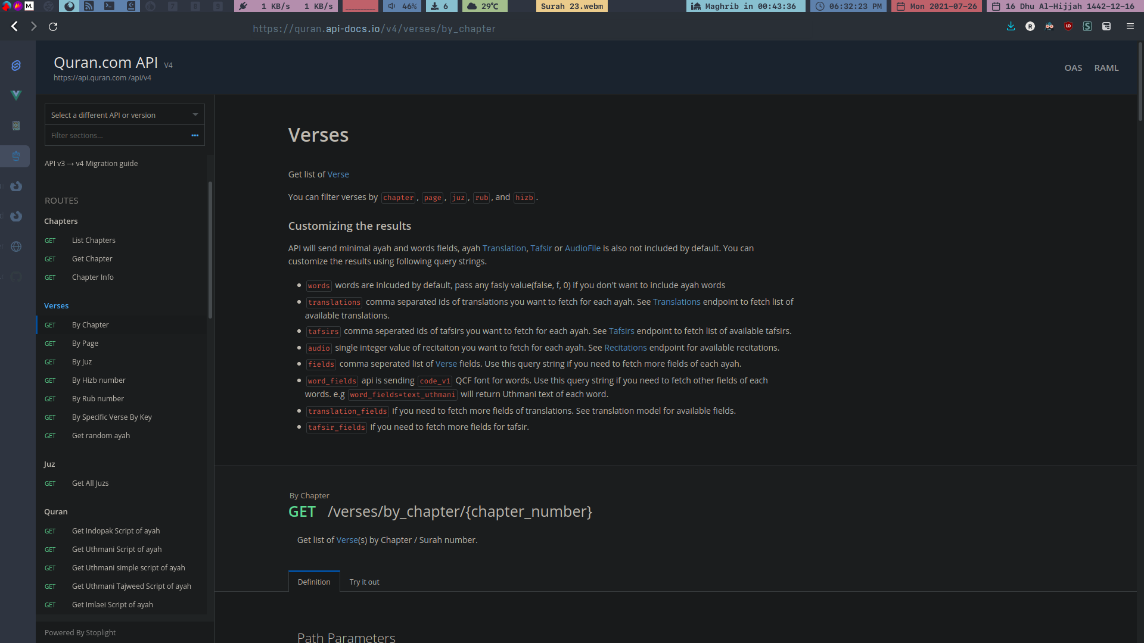Open the By Chapter route in sidebar
This screenshot has height=643, width=1144.
90,325
